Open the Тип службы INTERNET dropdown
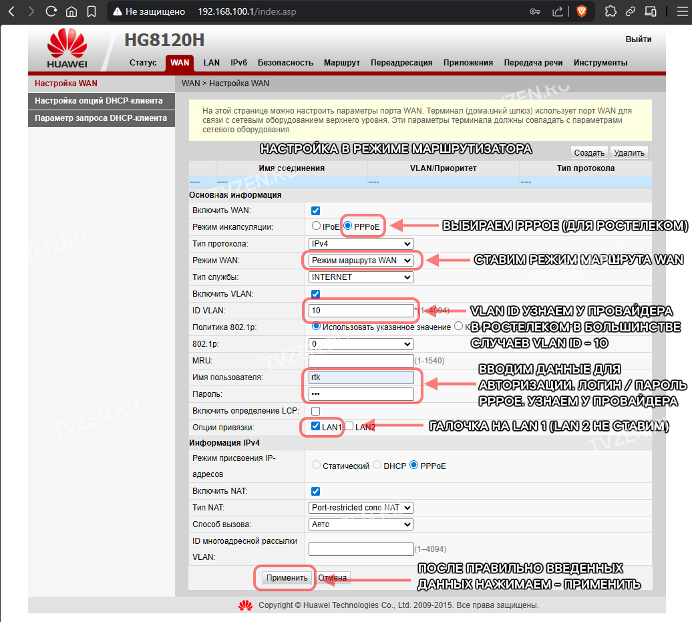This screenshot has height=622, width=692. [x=361, y=277]
